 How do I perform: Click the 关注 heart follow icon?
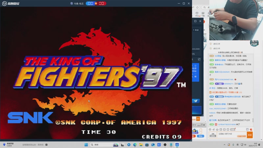pos(197,14)
